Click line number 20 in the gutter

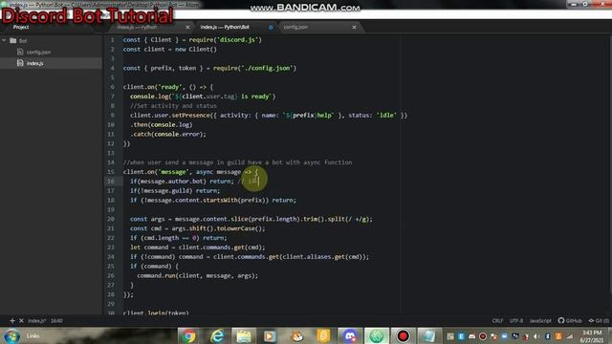click(x=111, y=219)
